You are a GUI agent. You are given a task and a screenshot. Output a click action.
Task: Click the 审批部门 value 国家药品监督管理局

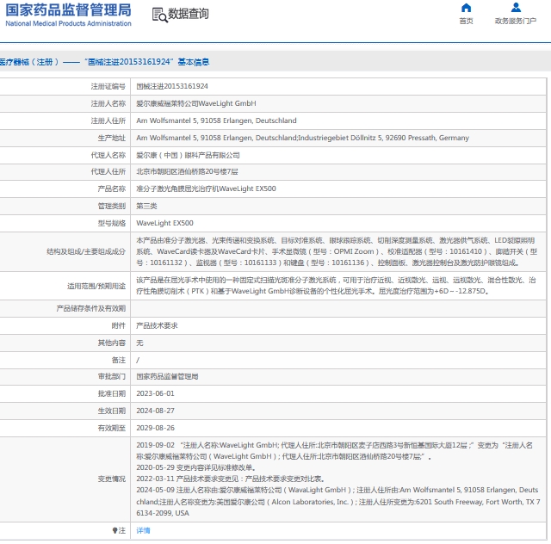point(167,376)
